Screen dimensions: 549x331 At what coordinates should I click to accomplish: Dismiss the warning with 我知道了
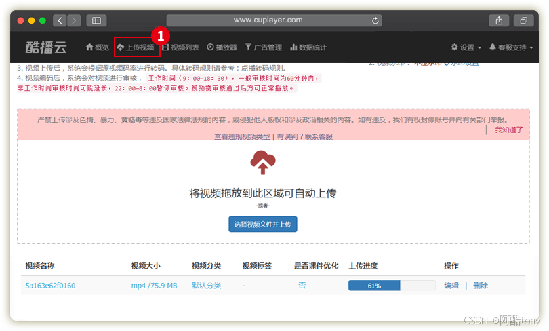509,130
